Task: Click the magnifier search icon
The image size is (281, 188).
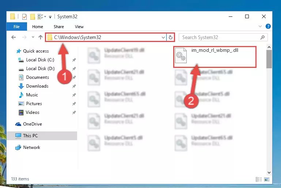Action: [x=262, y=38]
